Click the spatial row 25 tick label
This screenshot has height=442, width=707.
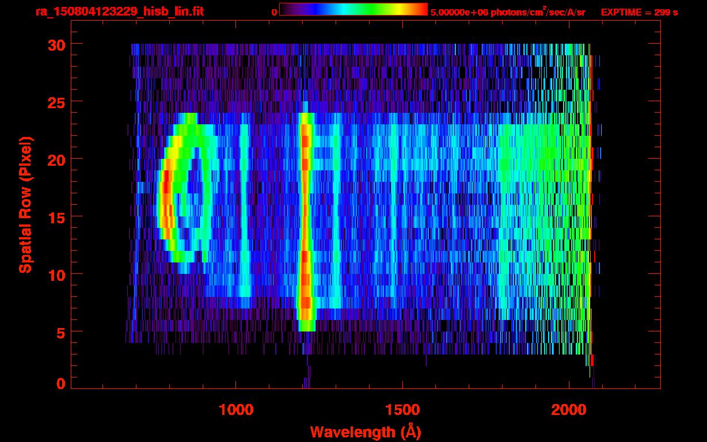click(56, 102)
